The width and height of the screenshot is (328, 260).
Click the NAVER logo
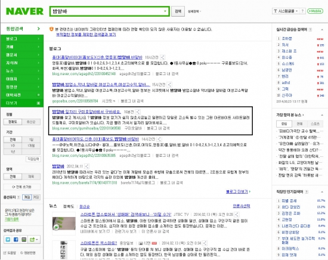click(24, 11)
